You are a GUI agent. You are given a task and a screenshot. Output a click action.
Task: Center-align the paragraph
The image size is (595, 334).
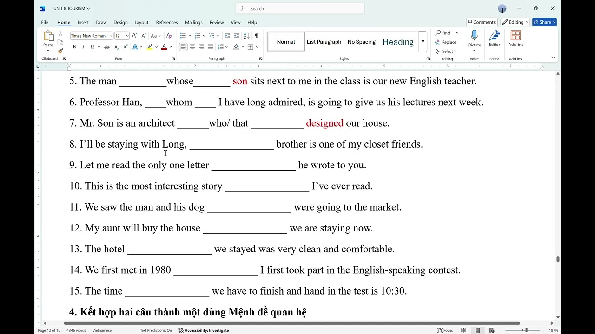(x=192, y=47)
